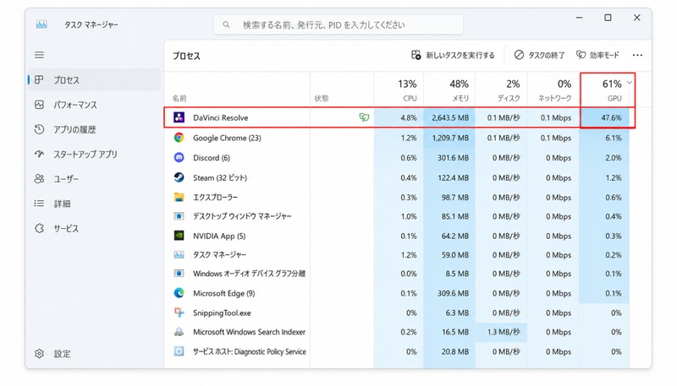The height and width of the screenshot is (386, 677).
Task: Sort by CPU column header
Action: point(399,90)
